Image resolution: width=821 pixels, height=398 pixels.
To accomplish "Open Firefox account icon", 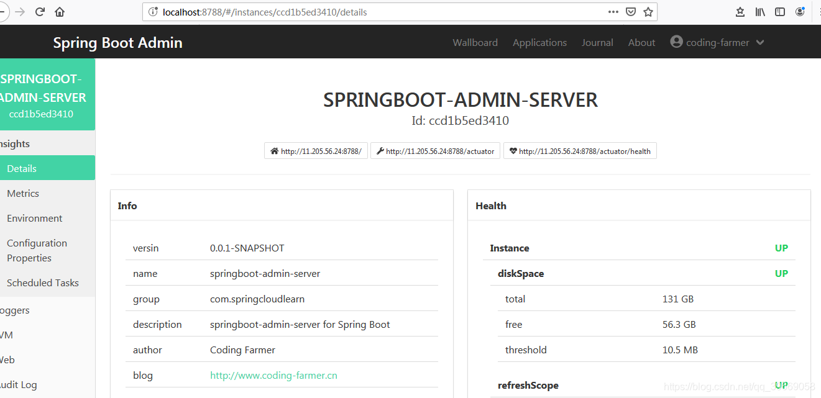I will coord(800,12).
